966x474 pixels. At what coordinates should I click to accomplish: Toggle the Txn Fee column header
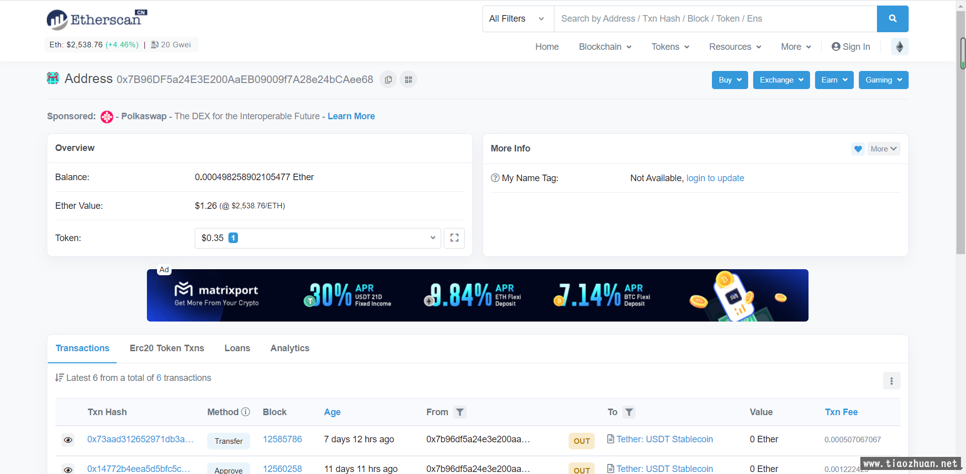[841, 412]
